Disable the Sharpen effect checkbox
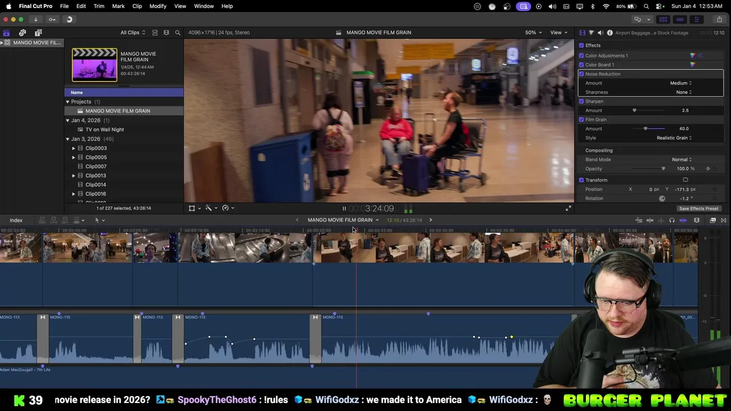This screenshot has height=411, width=731. coord(581,101)
